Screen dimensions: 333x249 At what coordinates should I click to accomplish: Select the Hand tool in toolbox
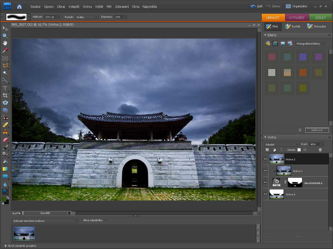5,43
